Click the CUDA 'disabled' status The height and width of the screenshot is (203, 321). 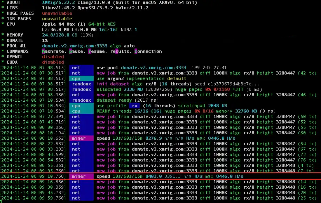(x=53, y=62)
